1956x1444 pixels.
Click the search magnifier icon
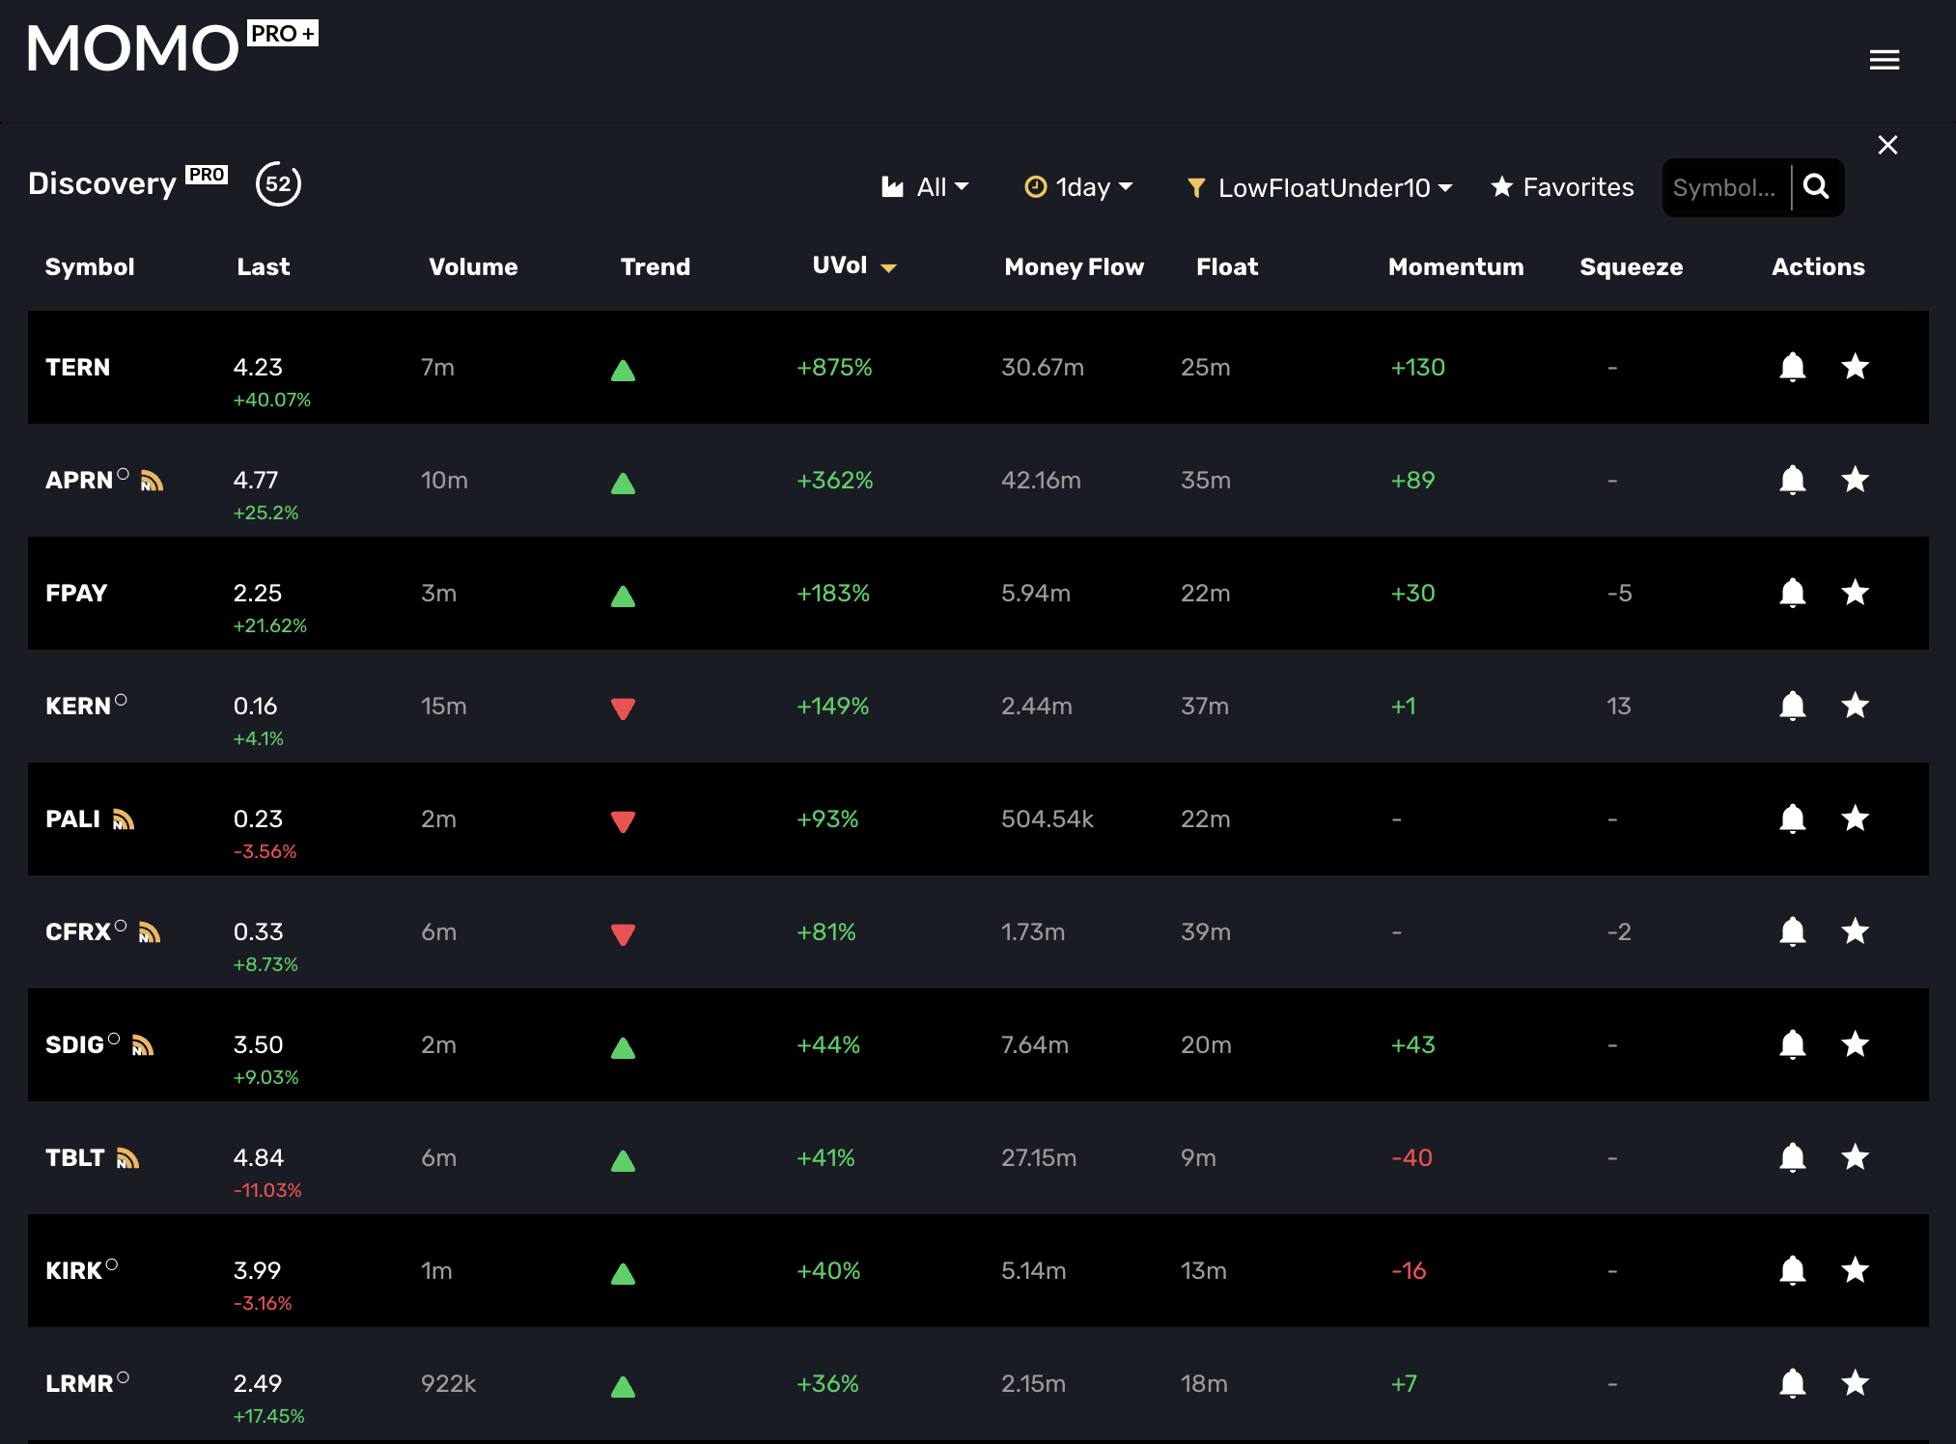1816,187
